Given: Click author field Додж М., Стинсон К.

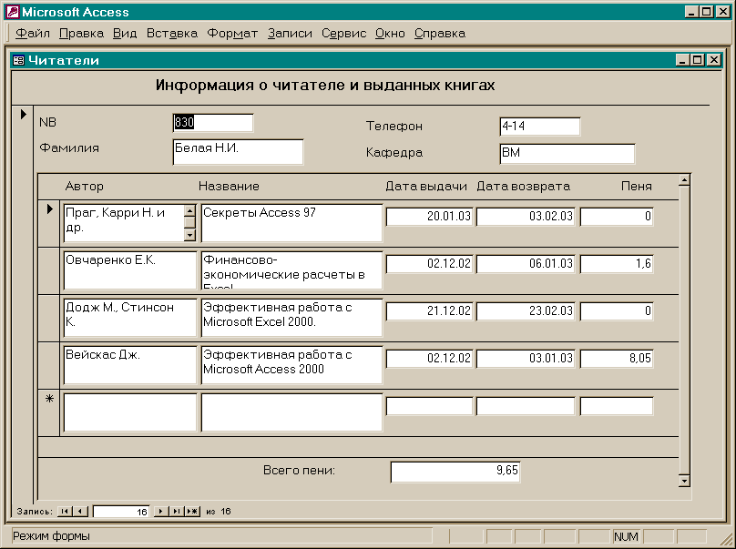Looking at the screenshot, I should (130, 318).
